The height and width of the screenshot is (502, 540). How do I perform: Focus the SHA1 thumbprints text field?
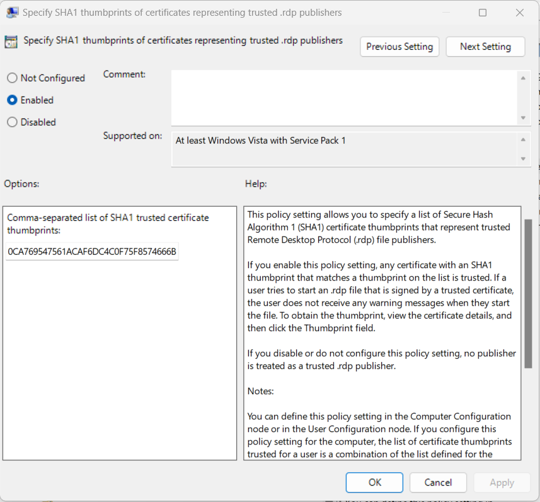92,252
